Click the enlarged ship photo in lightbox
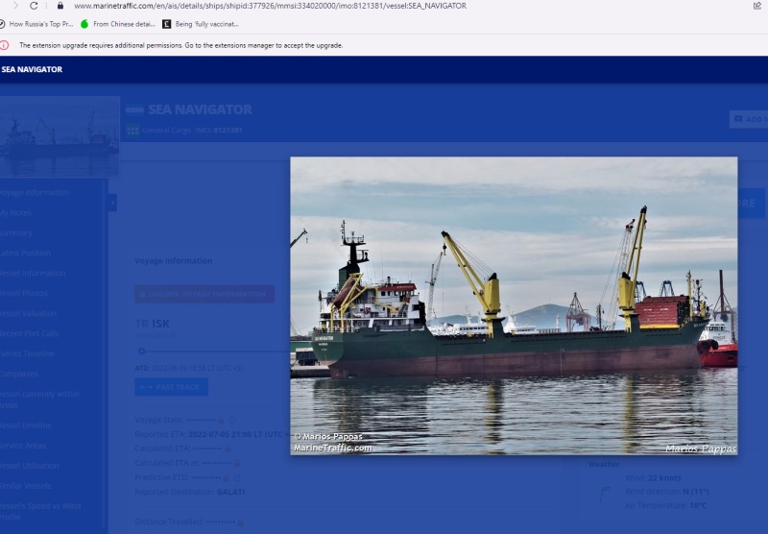The image size is (768, 534). (514, 305)
